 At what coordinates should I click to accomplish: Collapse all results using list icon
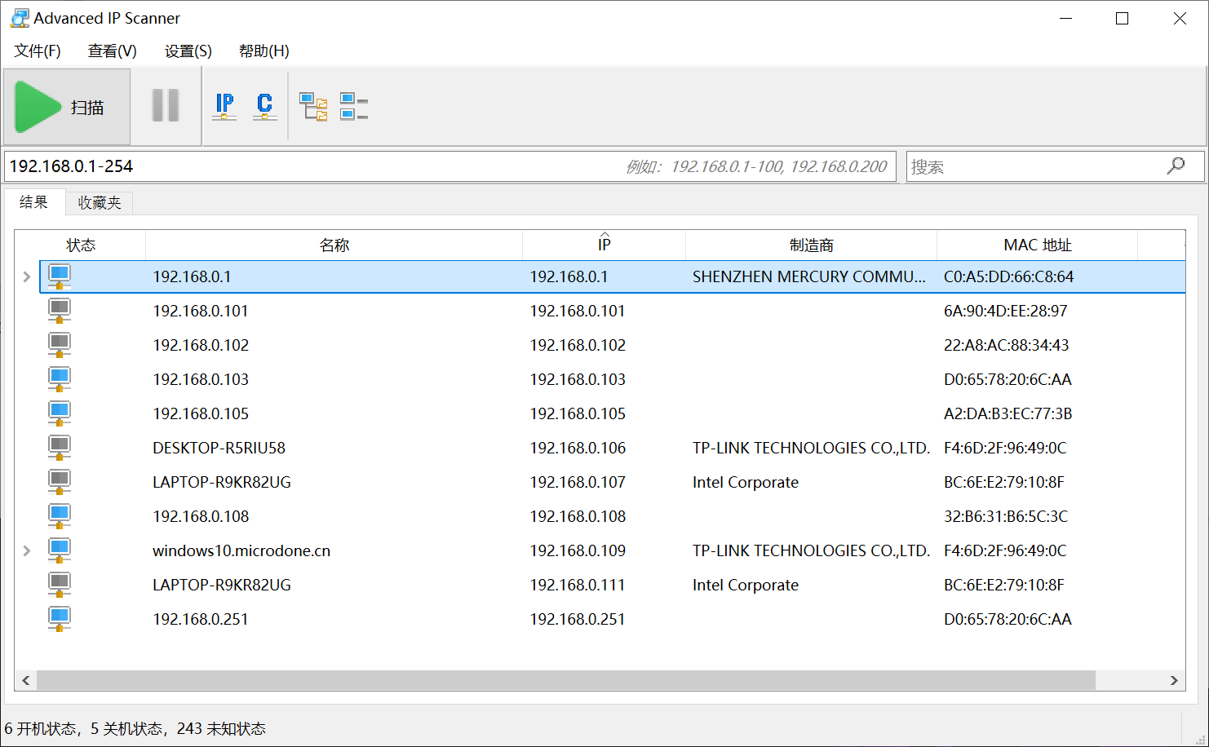pos(354,107)
